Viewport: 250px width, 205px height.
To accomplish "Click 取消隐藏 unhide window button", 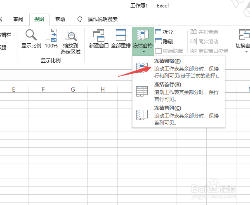I will (169, 51).
